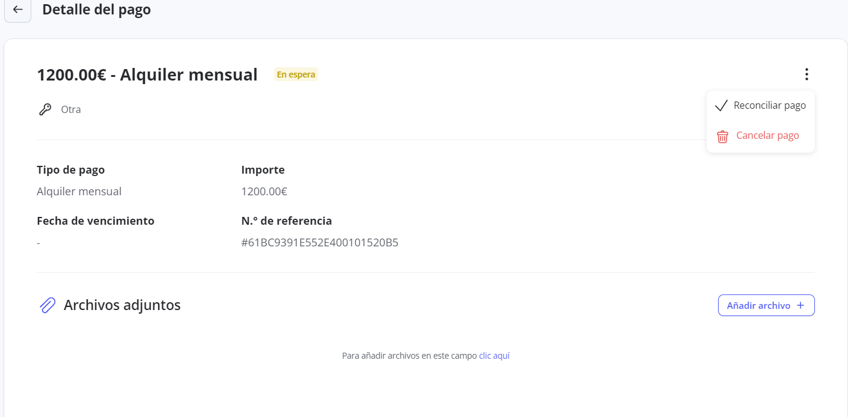Screen dimensions: 848x417
Task: Click the 'Fecha de vencimiento' label
Action: (x=96, y=221)
